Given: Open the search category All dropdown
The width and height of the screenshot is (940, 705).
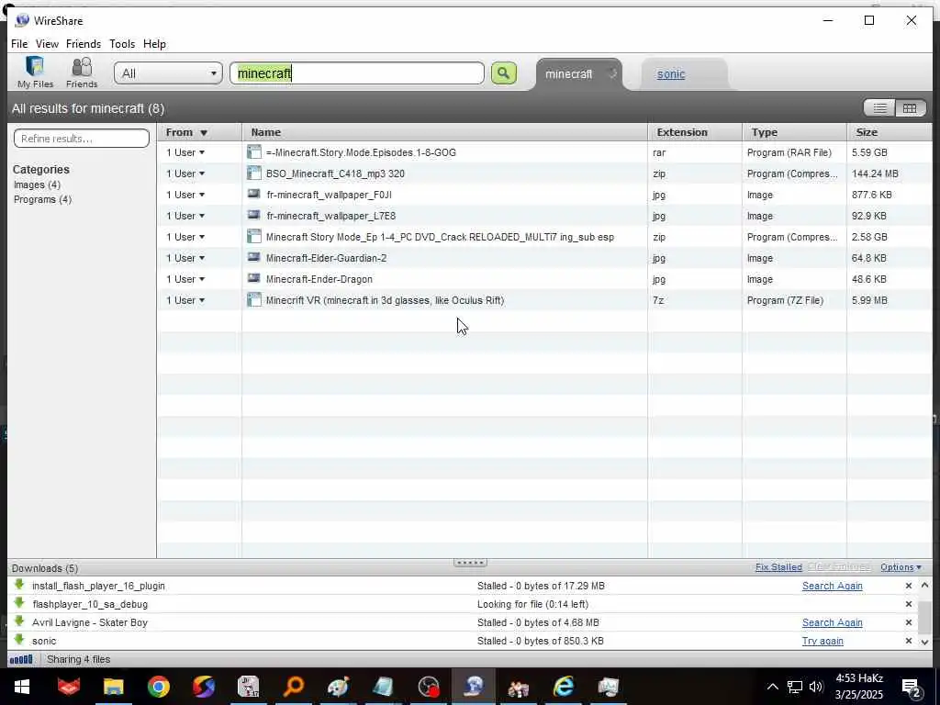Looking at the screenshot, I should (169, 73).
